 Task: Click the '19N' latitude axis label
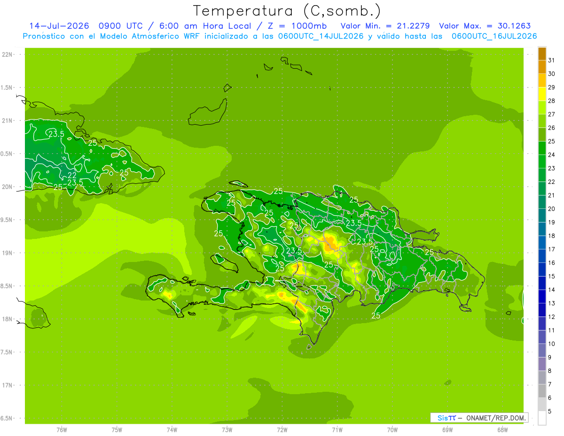click(8, 253)
